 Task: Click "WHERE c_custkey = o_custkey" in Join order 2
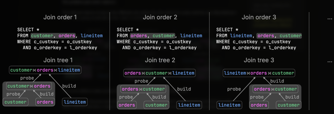[x=154, y=42]
